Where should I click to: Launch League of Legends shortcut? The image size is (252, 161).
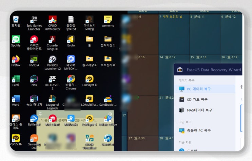coord(53,102)
